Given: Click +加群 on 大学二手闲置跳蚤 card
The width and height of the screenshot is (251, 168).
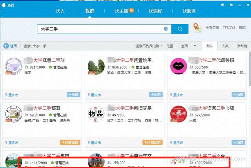Looking at the screenshot, I should [x=156, y=95].
